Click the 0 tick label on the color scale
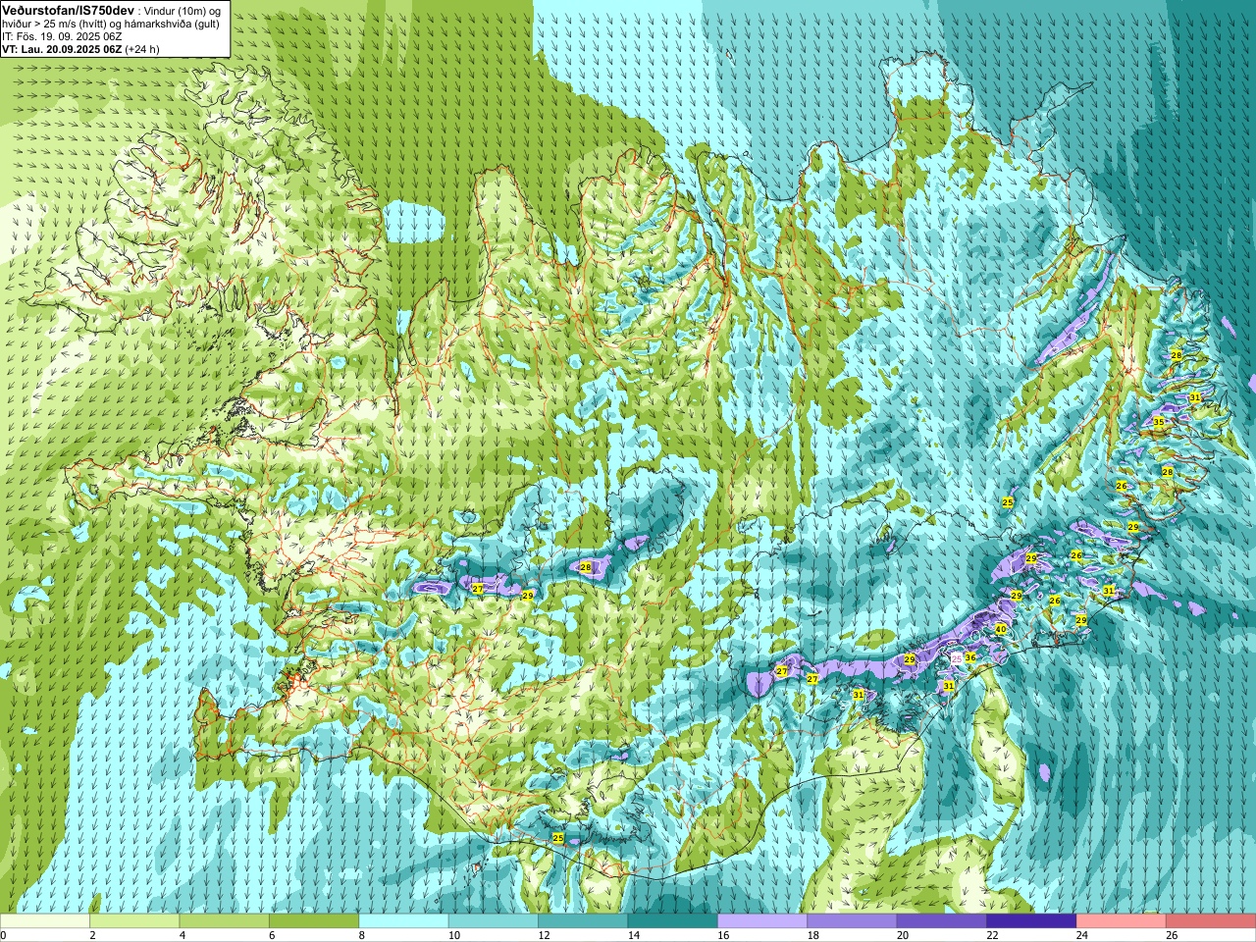1256x942 pixels. click(x=3, y=935)
